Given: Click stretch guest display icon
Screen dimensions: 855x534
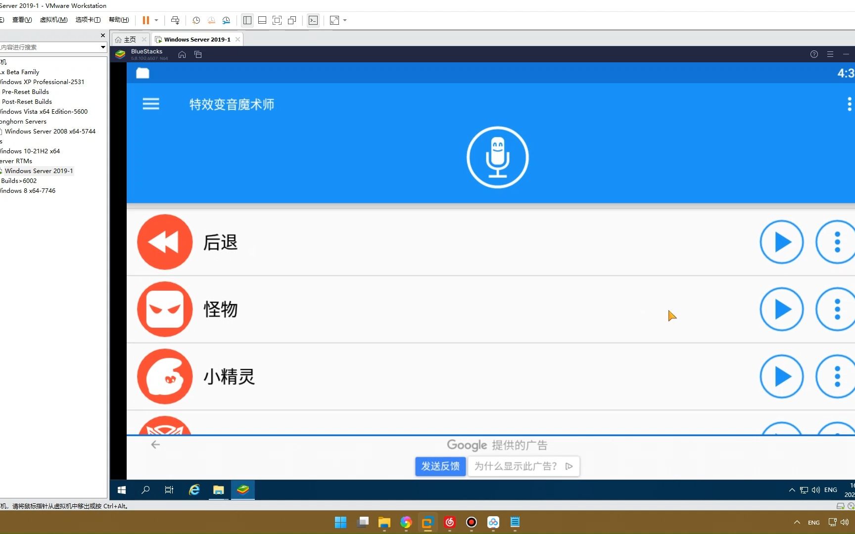Looking at the screenshot, I should pos(334,20).
